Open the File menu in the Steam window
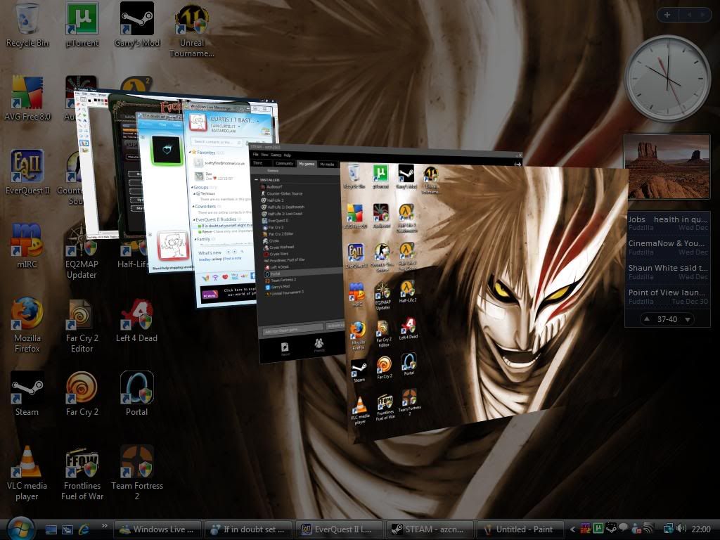Image resolution: width=720 pixels, height=540 pixels. [x=255, y=155]
